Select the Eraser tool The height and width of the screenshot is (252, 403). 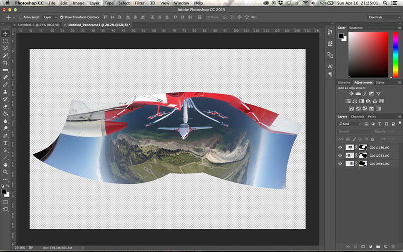[5, 106]
